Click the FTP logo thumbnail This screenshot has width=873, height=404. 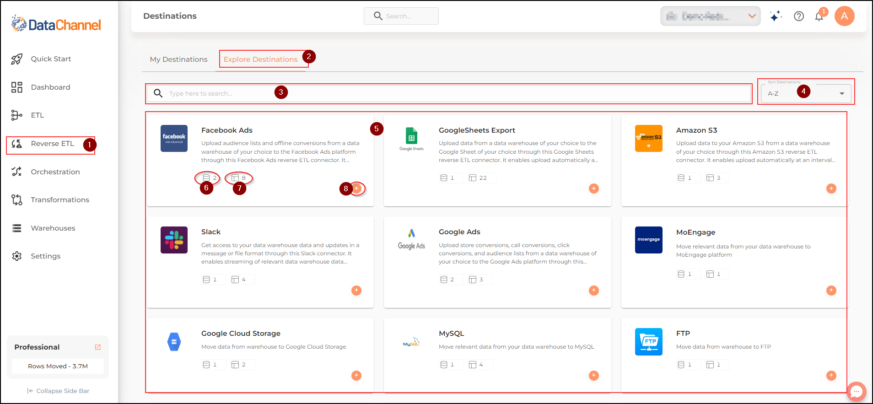[x=649, y=342]
